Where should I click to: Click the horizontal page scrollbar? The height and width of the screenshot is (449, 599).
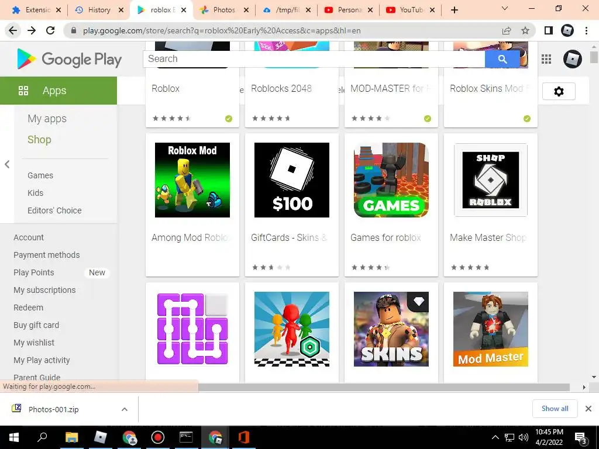tap(384, 387)
